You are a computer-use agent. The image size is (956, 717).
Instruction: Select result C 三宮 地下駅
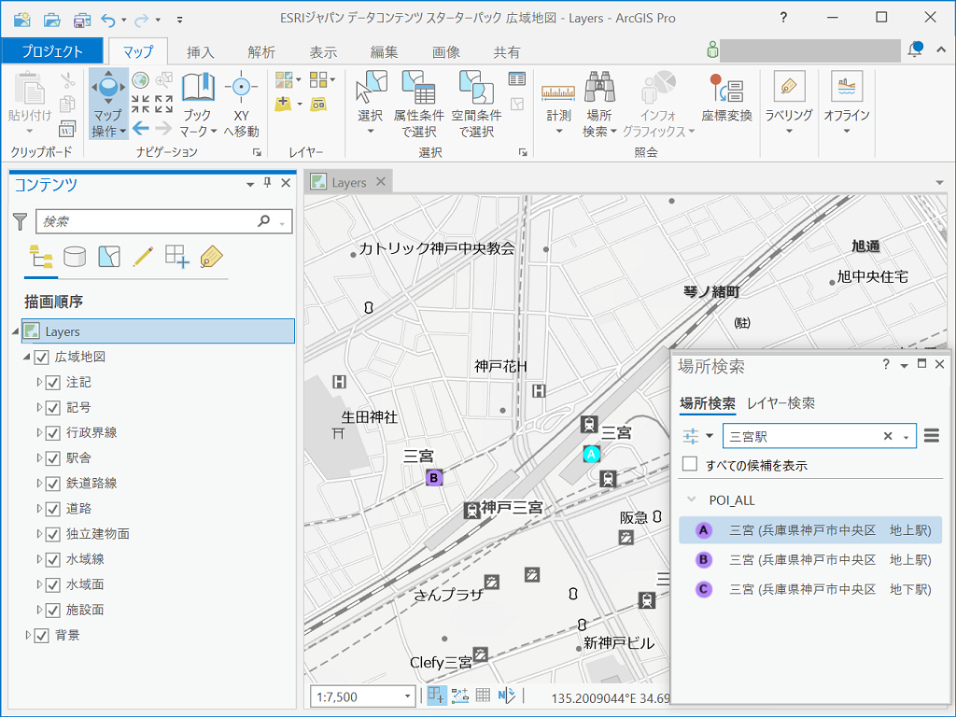pyautogui.click(x=810, y=590)
